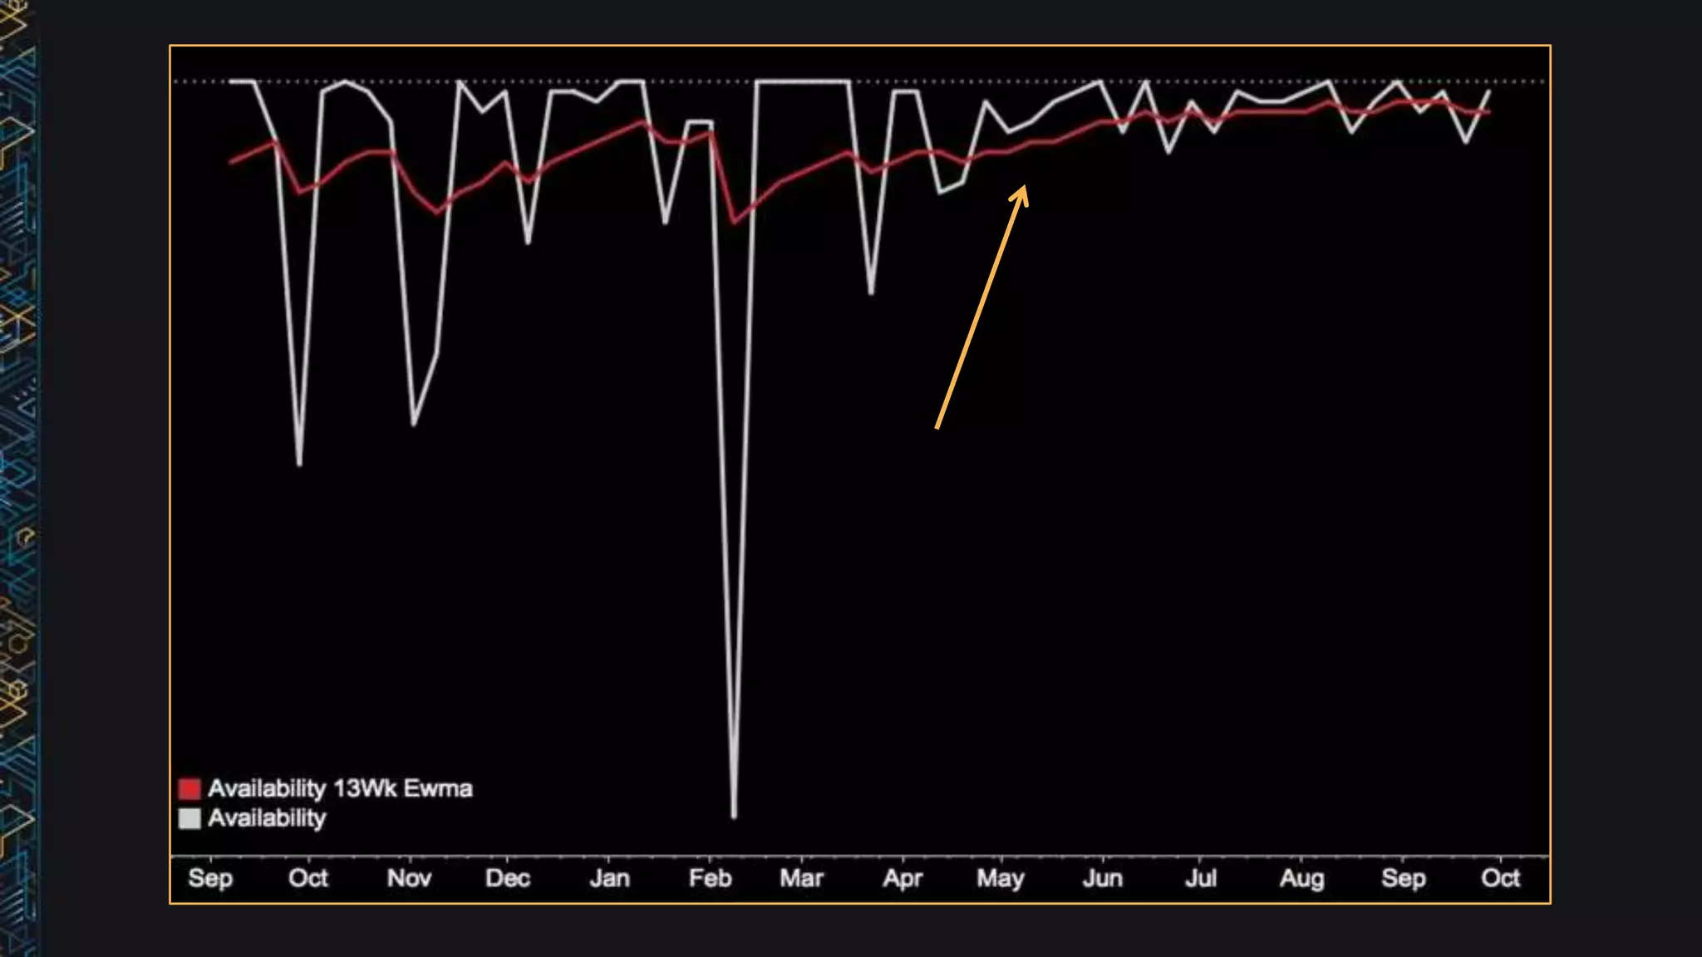Screen dimensions: 1702x957
Task: Click the orange arrow tip annotation
Action: tap(1024, 189)
